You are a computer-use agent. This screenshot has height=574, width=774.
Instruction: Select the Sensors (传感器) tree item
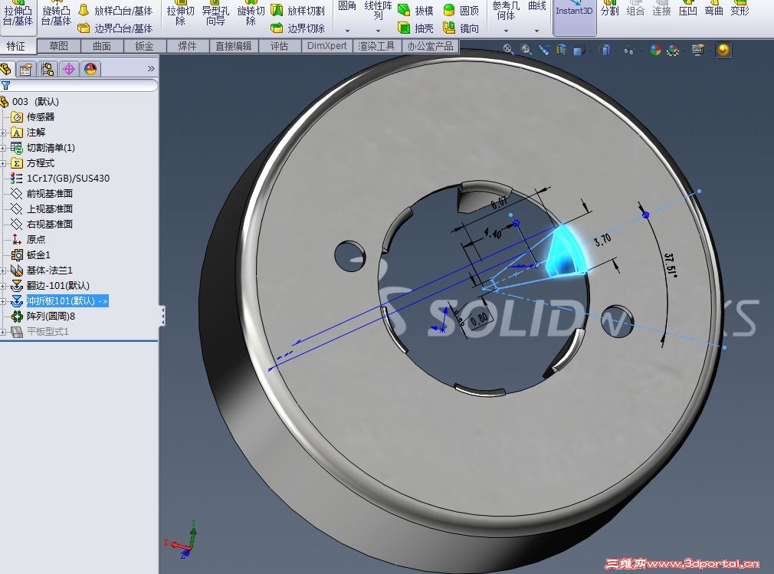(x=33, y=117)
